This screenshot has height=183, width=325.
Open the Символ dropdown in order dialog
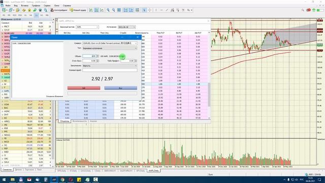[110, 43]
